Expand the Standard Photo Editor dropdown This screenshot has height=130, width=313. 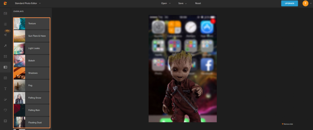click(x=28, y=3)
